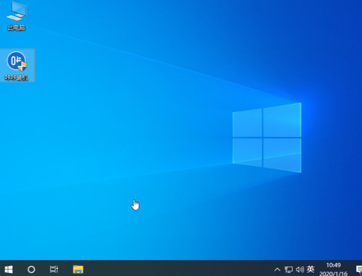Select the 此电脑 computer desktop icon
This screenshot has width=362, height=276.
[16, 12]
